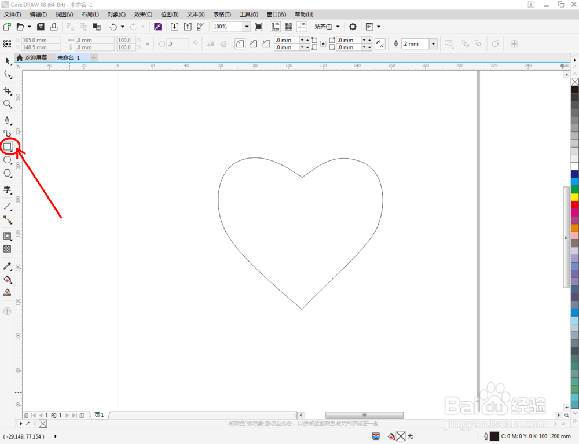Select the Parallel Dimension tool
This screenshot has width=579, height=444.
(x=8, y=206)
